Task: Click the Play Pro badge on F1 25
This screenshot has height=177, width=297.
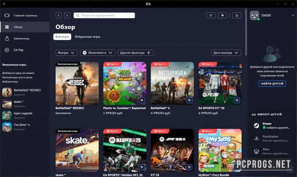Action: coord(160,131)
